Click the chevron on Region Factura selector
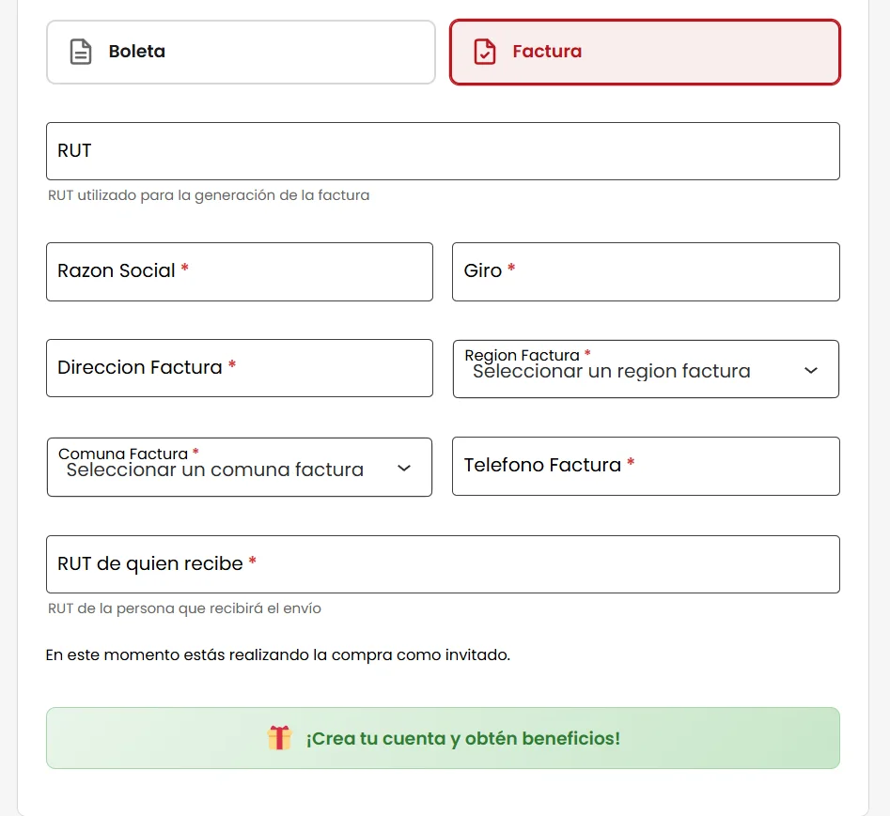890x816 pixels. coord(810,372)
